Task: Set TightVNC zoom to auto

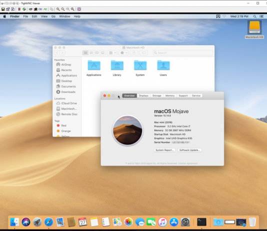Action: (72, 9)
